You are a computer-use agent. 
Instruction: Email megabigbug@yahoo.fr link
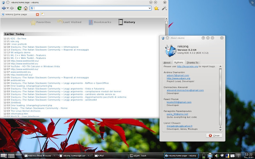(179, 126)
